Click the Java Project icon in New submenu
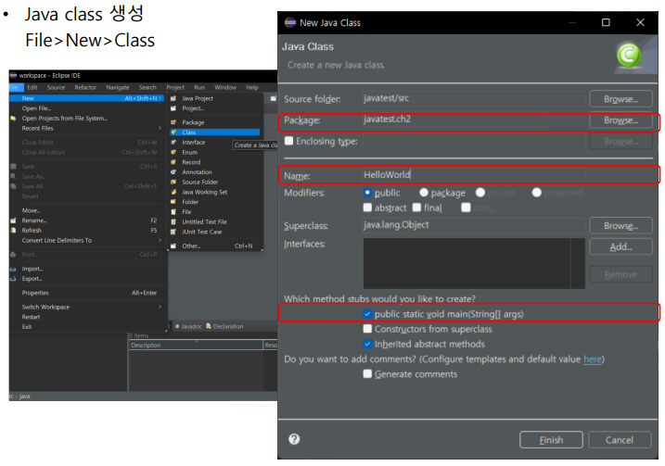The width and height of the screenshot is (665, 466). pyautogui.click(x=173, y=98)
